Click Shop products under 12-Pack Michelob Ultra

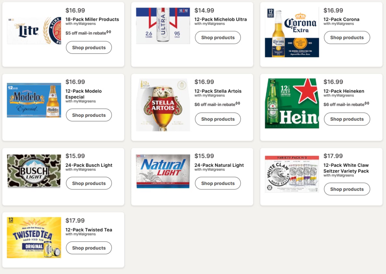218,37
